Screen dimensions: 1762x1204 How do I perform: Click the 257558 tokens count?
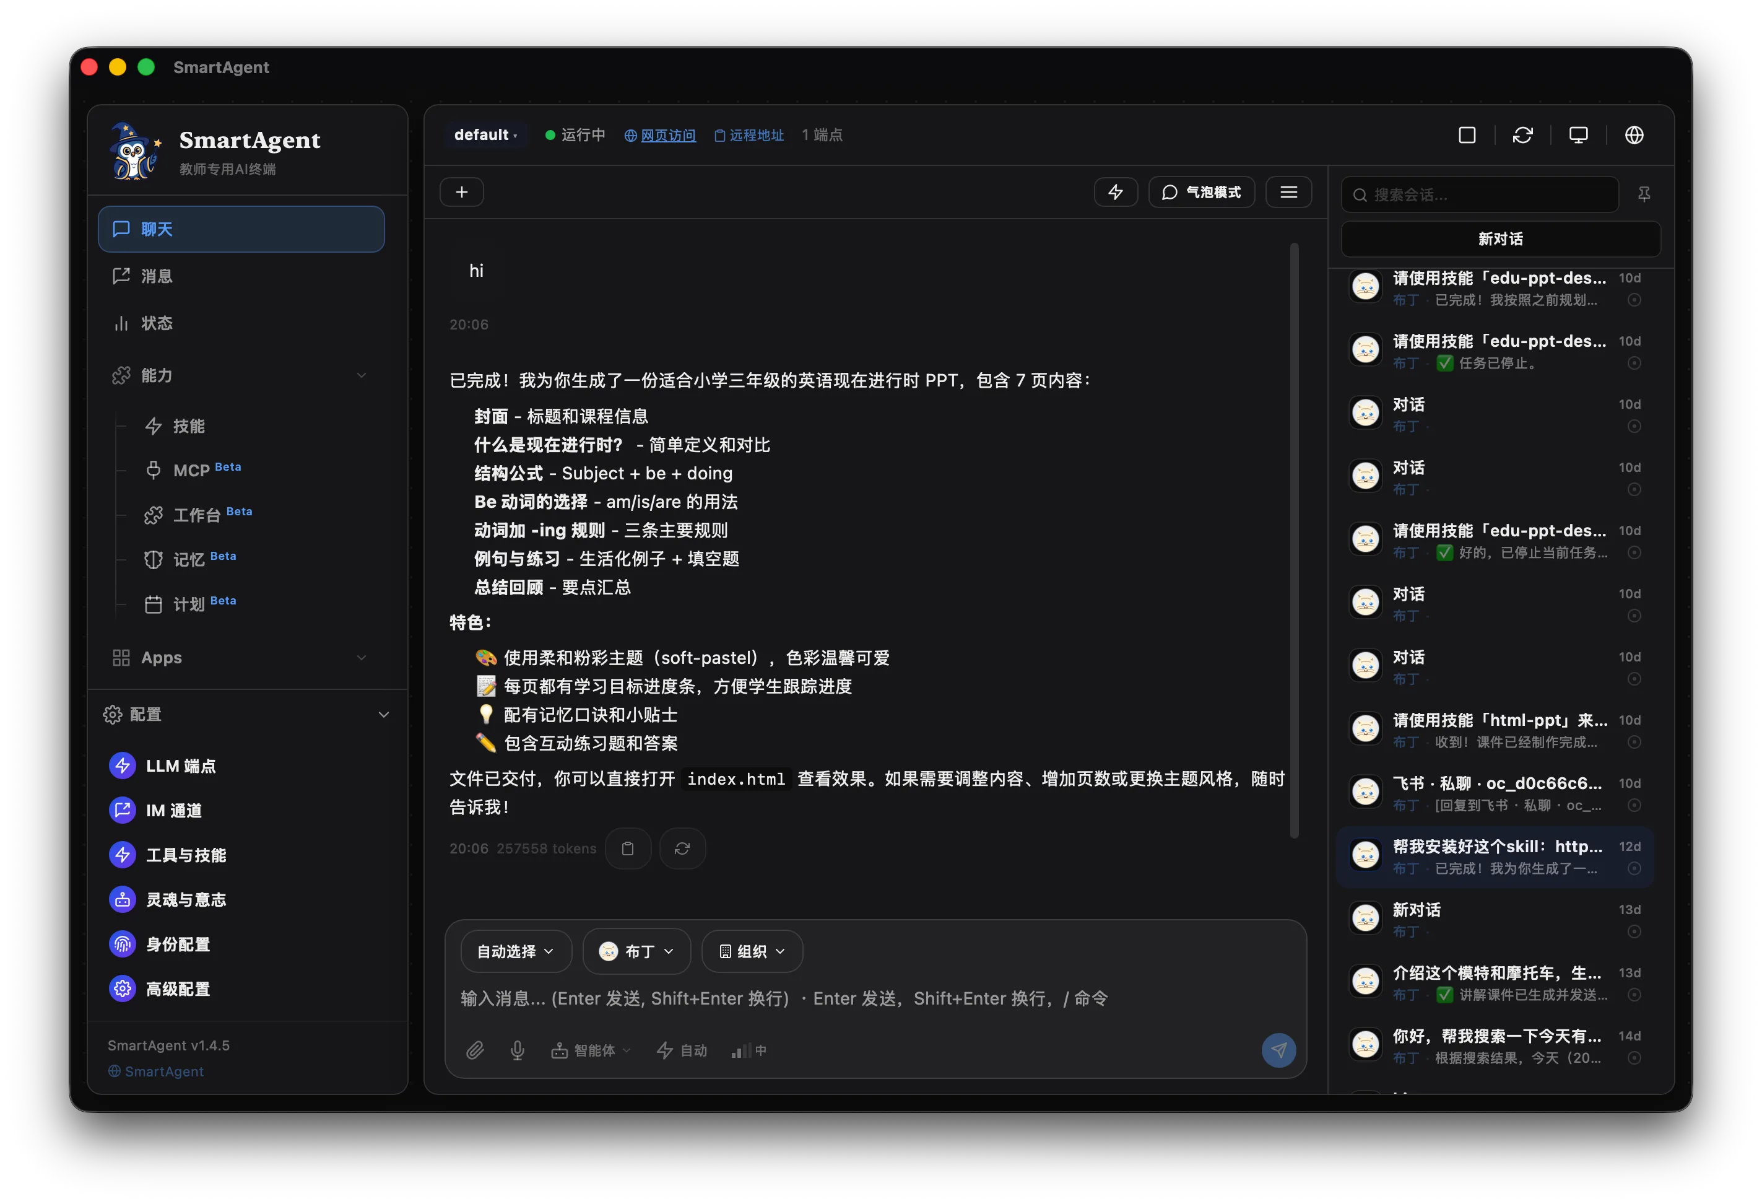pos(547,849)
